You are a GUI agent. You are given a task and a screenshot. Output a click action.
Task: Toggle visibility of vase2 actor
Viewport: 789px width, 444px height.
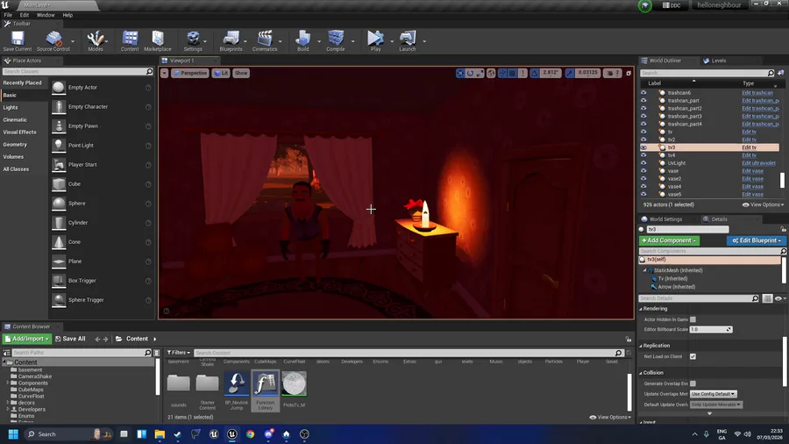coord(643,179)
